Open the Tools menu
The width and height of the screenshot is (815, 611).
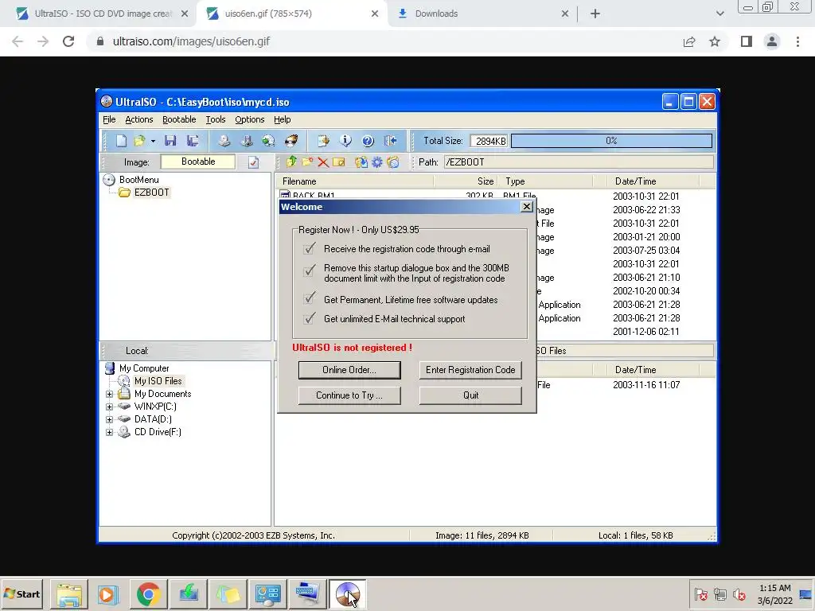[x=215, y=119]
